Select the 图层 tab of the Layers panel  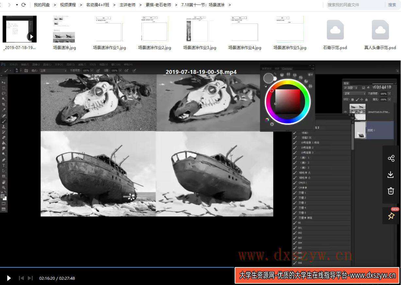pyautogui.click(x=346, y=83)
